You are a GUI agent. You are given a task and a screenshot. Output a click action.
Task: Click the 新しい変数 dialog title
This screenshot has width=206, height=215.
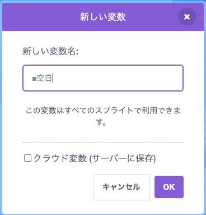coord(103,17)
